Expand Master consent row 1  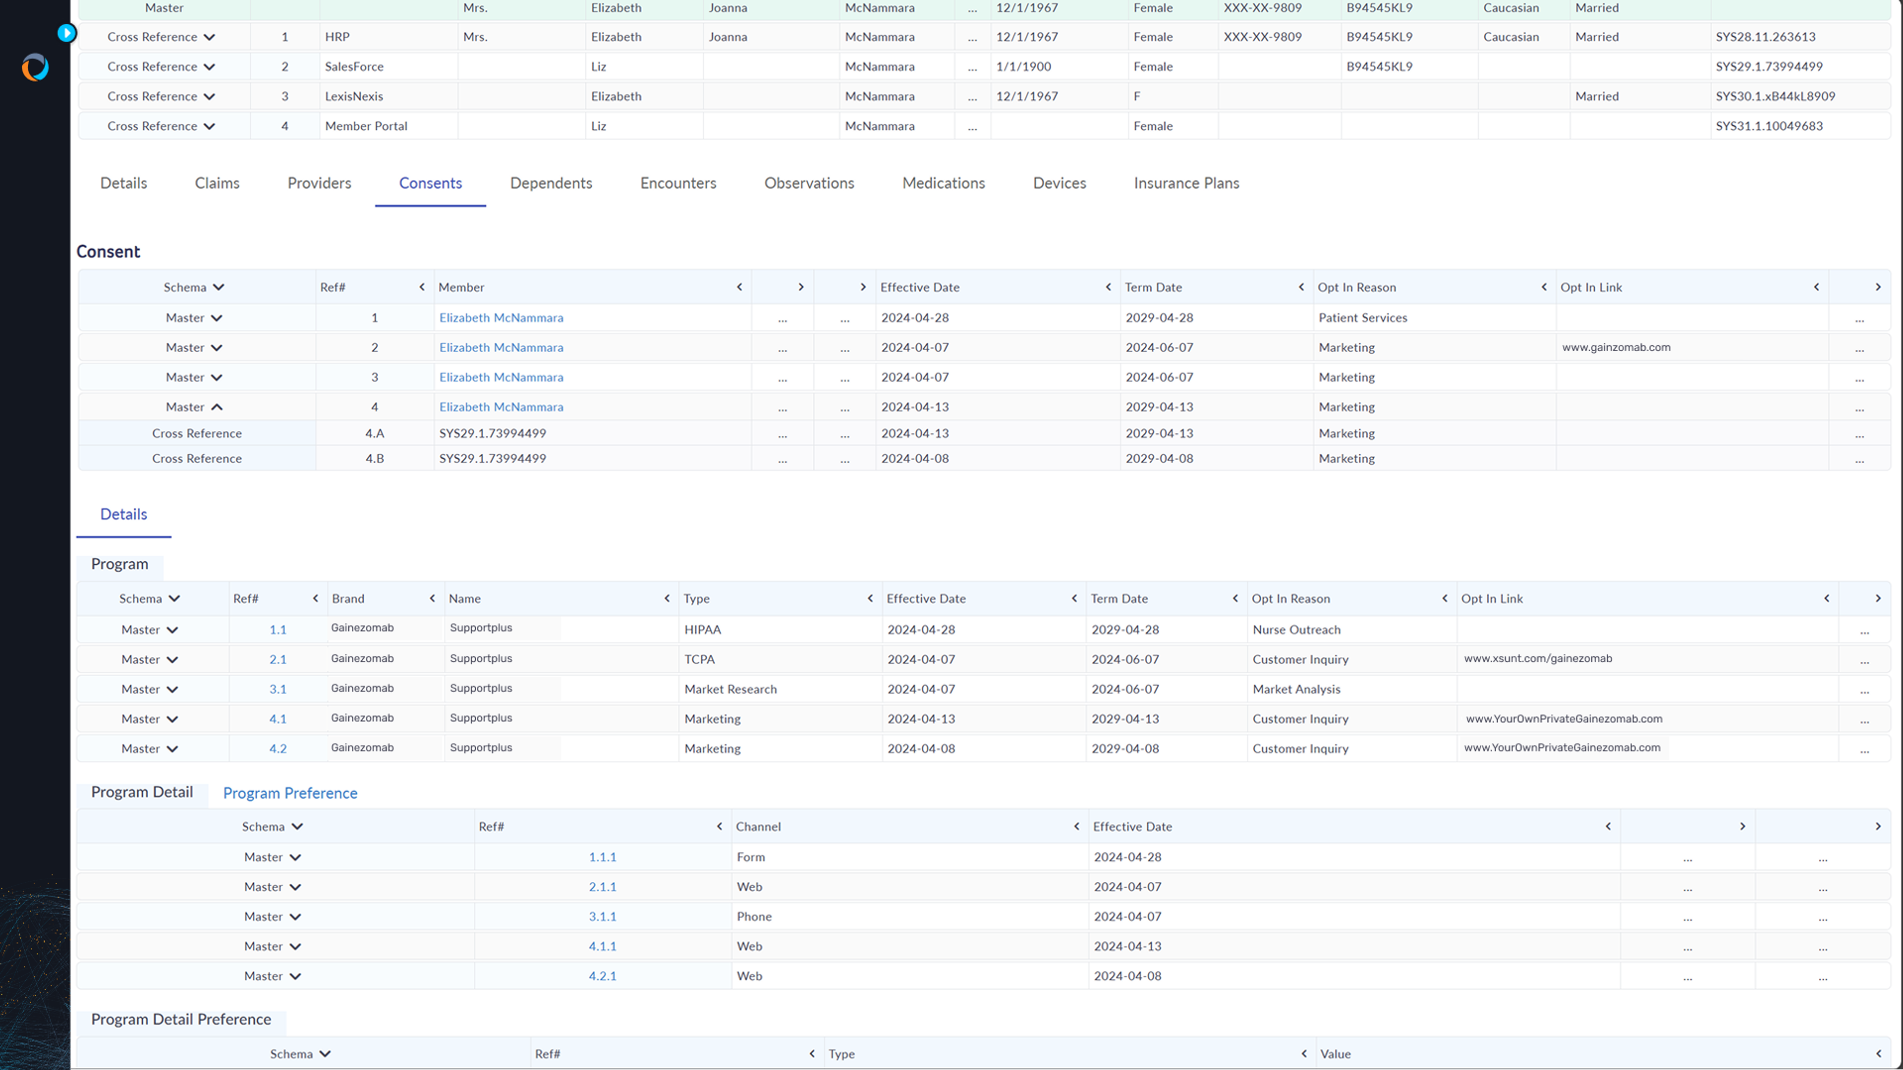[x=217, y=318]
